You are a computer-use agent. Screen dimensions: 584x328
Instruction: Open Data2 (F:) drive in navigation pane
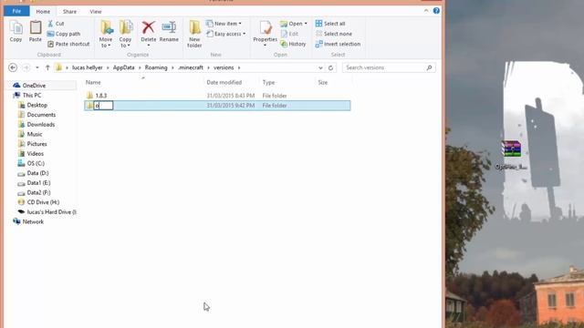point(38,192)
